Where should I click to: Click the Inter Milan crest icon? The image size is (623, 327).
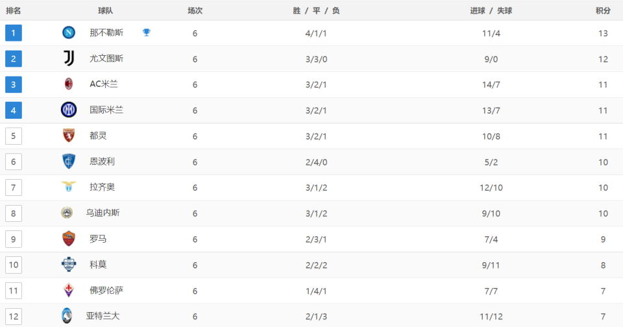[x=69, y=110]
